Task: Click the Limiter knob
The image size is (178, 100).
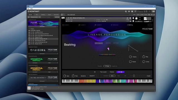Action: coord(144,62)
